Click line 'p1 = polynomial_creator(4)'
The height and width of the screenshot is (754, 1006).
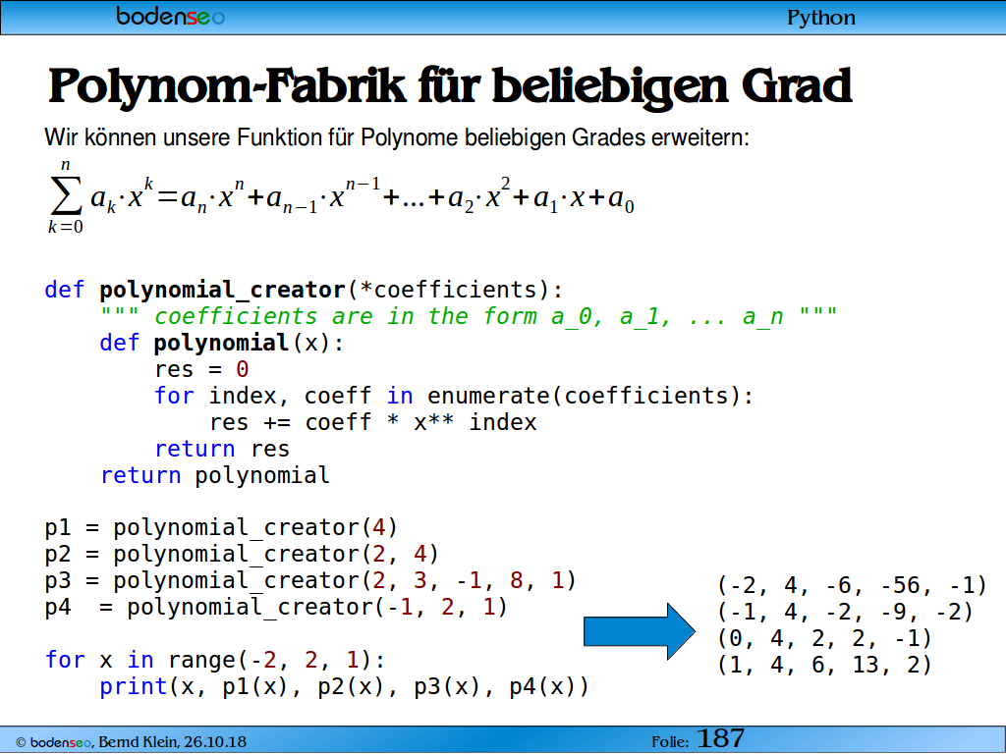(x=221, y=527)
